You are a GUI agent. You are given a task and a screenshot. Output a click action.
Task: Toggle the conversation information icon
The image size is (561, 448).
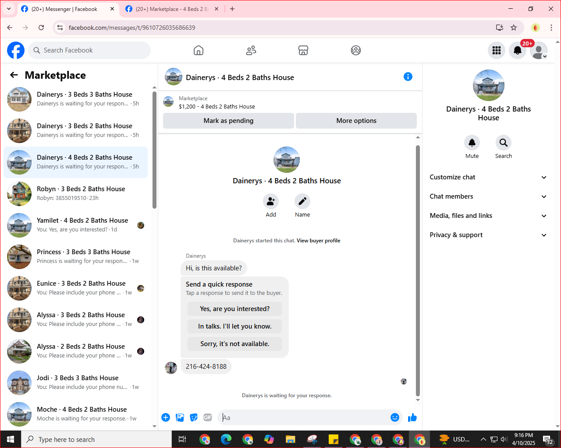[408, 77]
